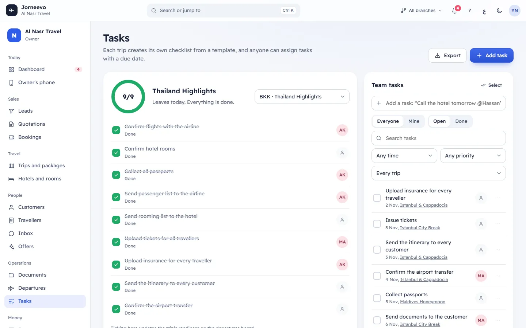
Task: Open the Any priority filter dropdown
Action: point(473,156)
